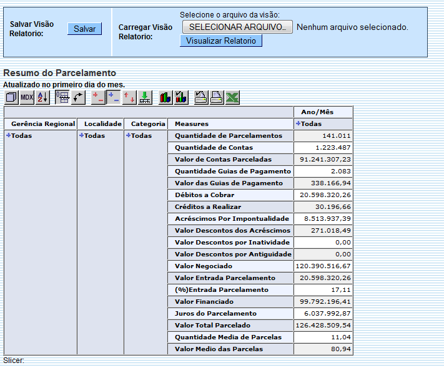Image resolution: width=444 pixels, height=368 pixels.
Task: Expand Todas under Gerência Regional
Action: tap(9, 135)
